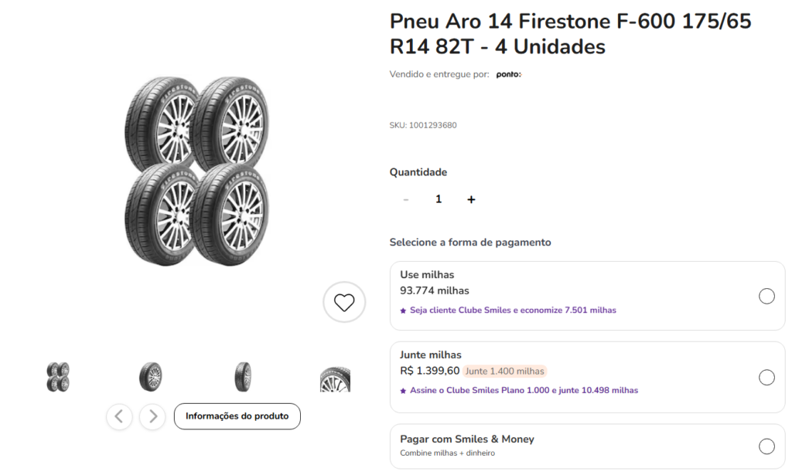This screenshot has height=475, width=792.
Task: View the four-tires thumbnail image
Action: 58,377
